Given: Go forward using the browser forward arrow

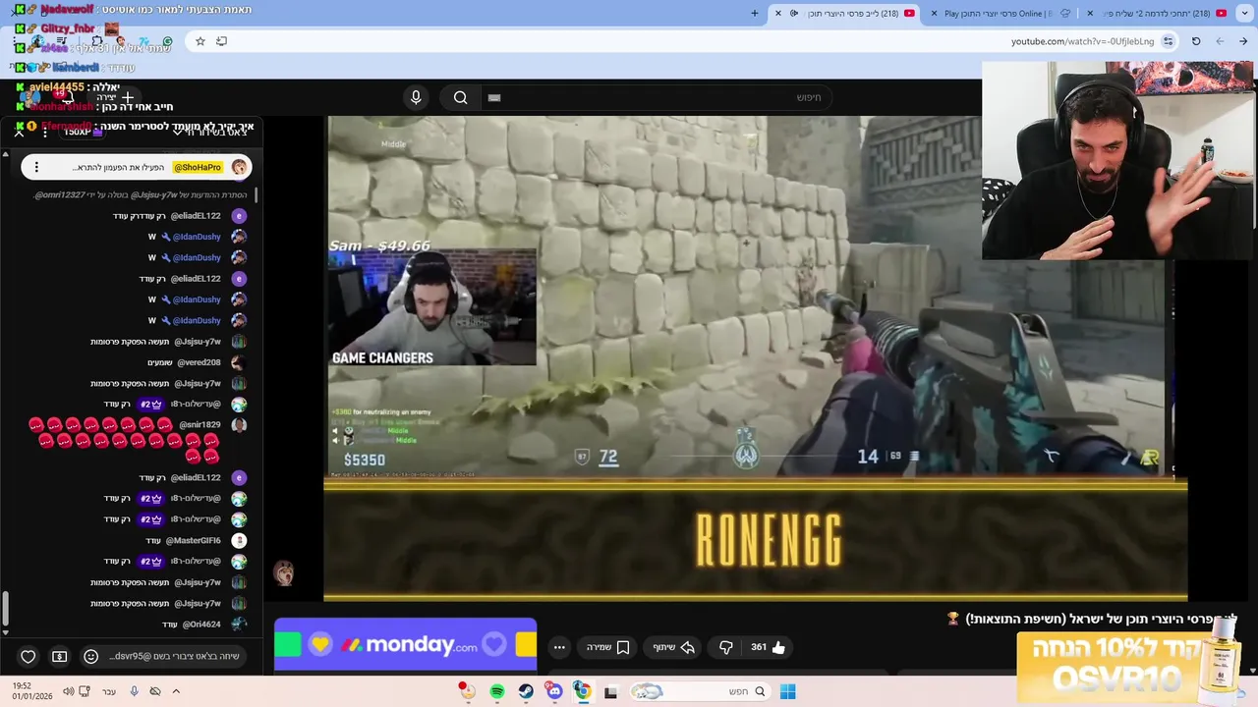Looking at the screenshot, I should pos(1220,41).
